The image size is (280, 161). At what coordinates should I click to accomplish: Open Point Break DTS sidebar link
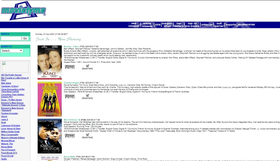pyautogui.click(x=9, y=153)
